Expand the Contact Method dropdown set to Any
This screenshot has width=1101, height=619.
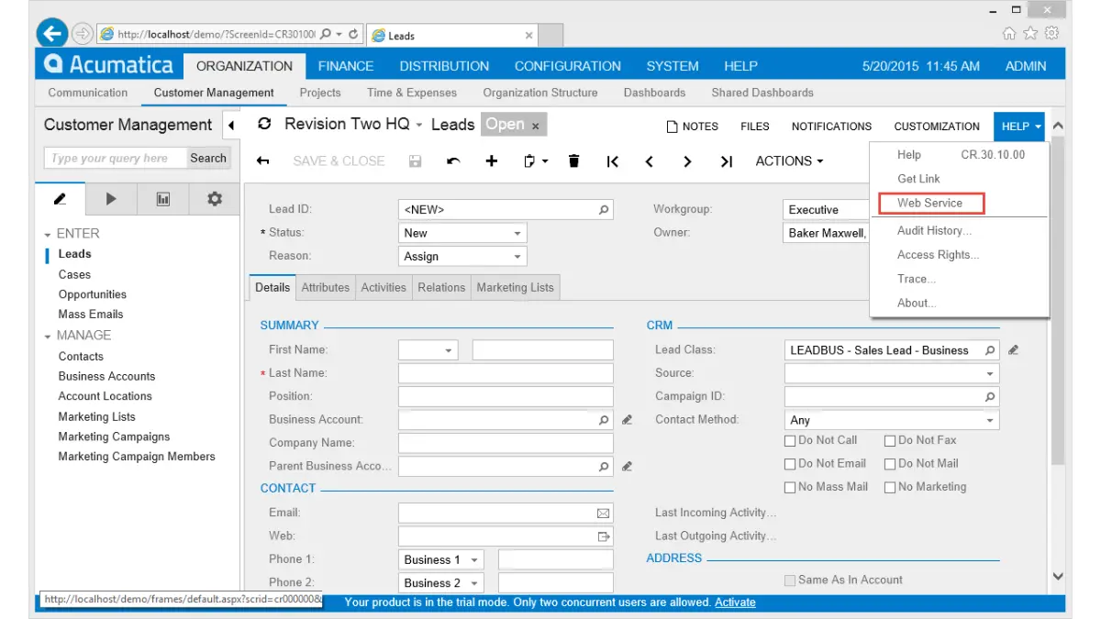989,419
